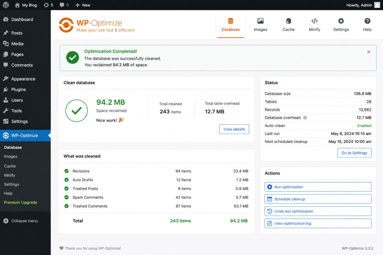Select the Help submenu item
Image resolution: width=383 pixels, height=255 pixels.
pyautogui.click(x=8, y=193)
